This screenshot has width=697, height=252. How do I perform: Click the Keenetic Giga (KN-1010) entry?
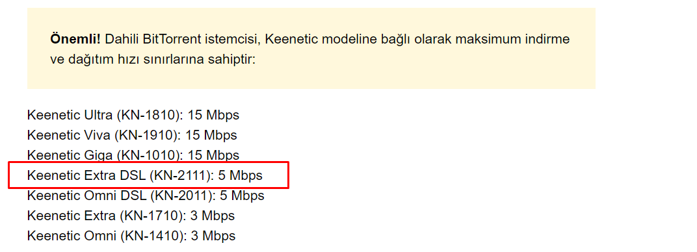133,155
